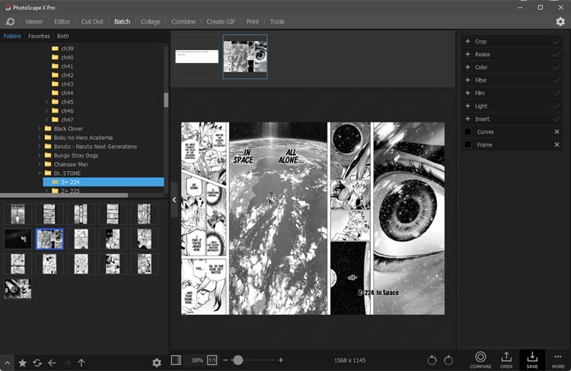This screenshot has width=571, height=371.
Task: Zoom out with the minus icon
Action: [225, 360]
